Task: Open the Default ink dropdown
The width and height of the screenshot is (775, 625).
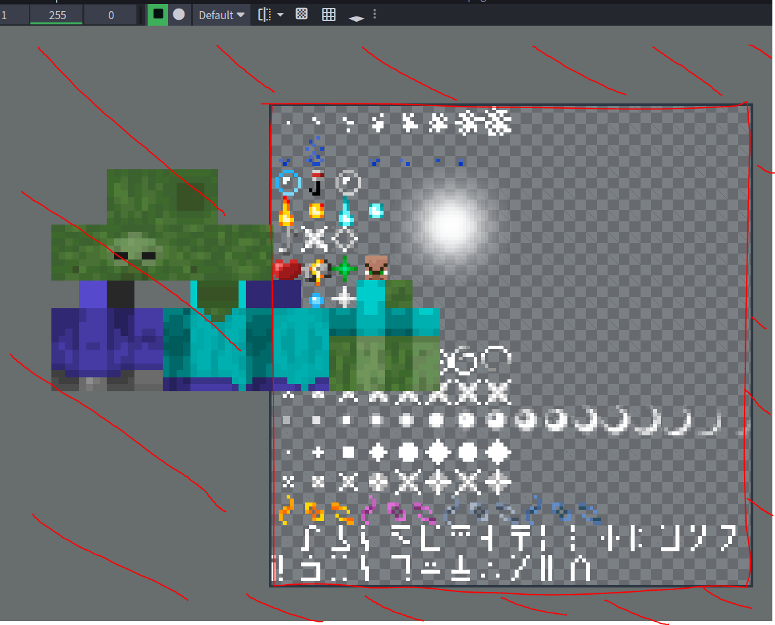Action: click(219, 14)
